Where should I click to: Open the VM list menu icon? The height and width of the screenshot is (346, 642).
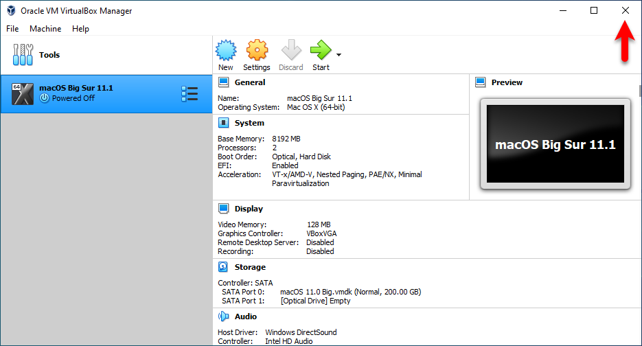[x=190, y=94]
